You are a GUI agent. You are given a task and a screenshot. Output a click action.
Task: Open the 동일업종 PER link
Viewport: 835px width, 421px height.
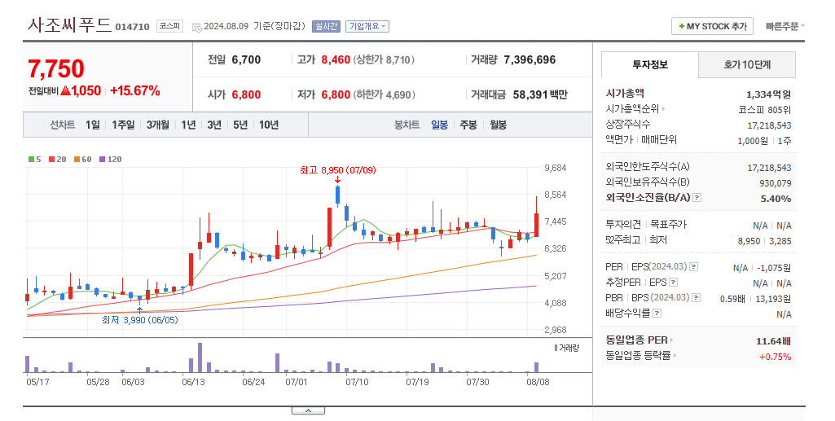(636, 340)
